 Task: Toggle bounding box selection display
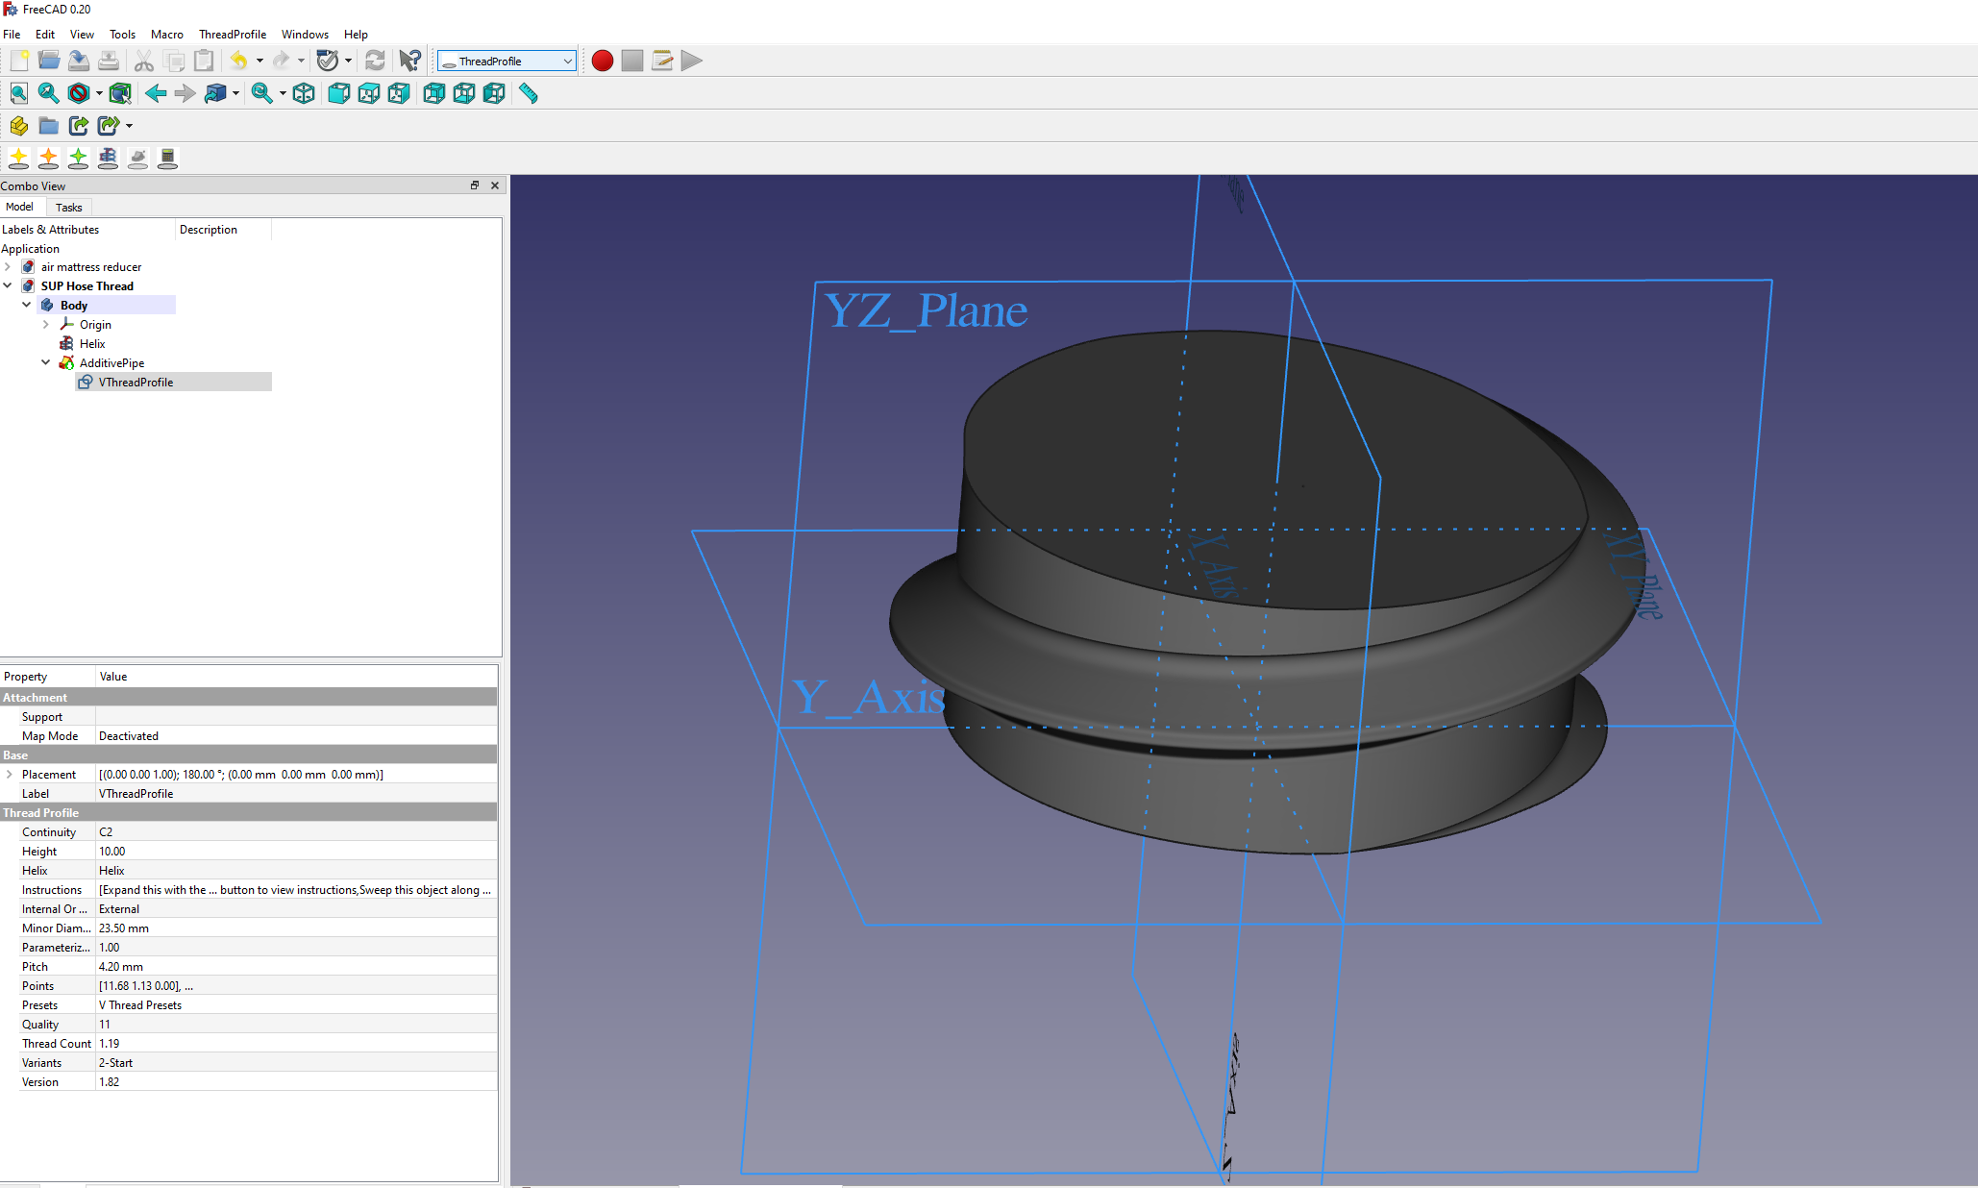pos(120,93)
